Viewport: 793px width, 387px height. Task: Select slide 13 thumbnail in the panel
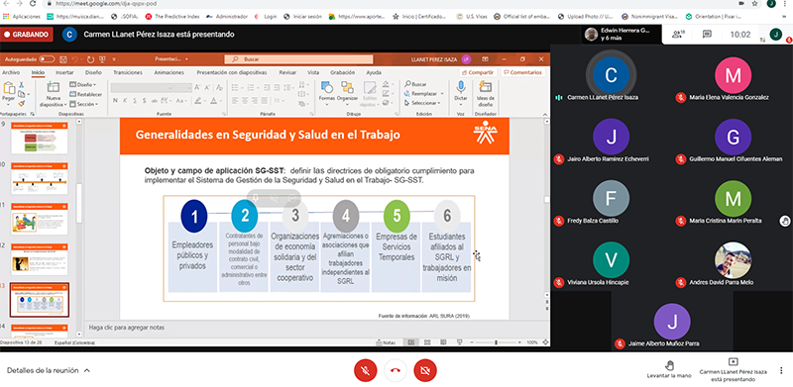coord(40,300)
